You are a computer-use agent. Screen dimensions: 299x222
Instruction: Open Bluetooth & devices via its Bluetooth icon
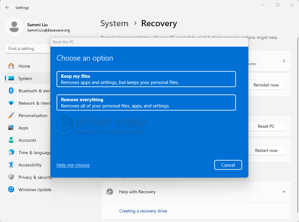[x=11, y=91]
